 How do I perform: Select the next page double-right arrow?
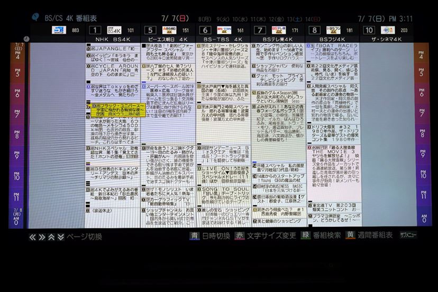click(x=42, y=237)
